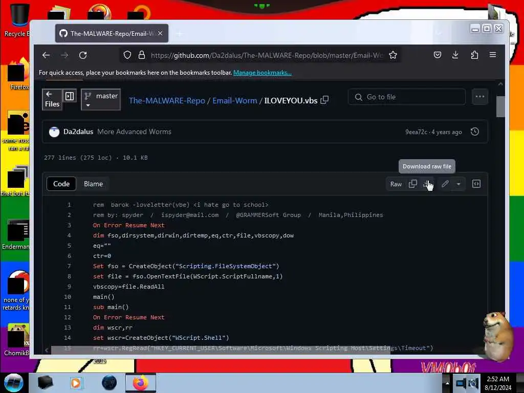Download the raw file
The width and height of the screenshot is (524, 393).
point(427,184)
